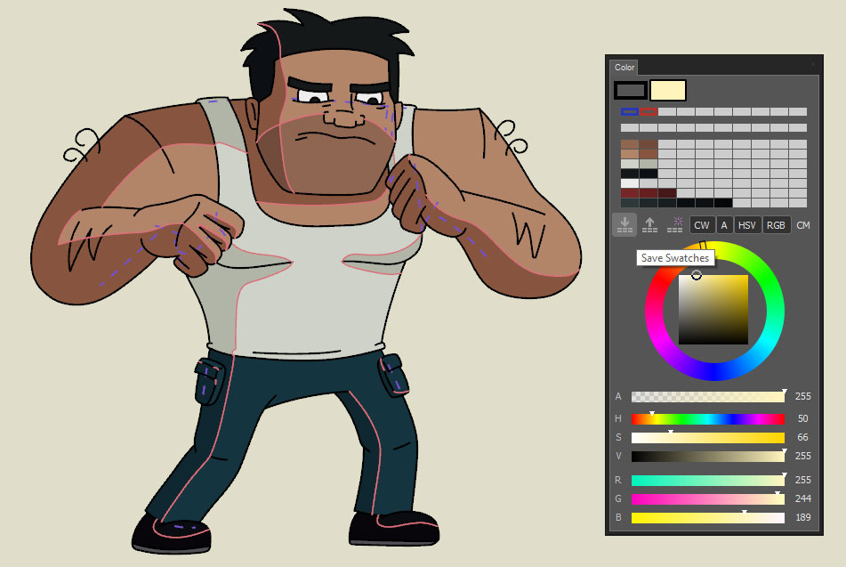Click the load swatches up-arrow icon
Viewport: 846px width, 567px height.
pyautogui.click(x=649, y=225)
